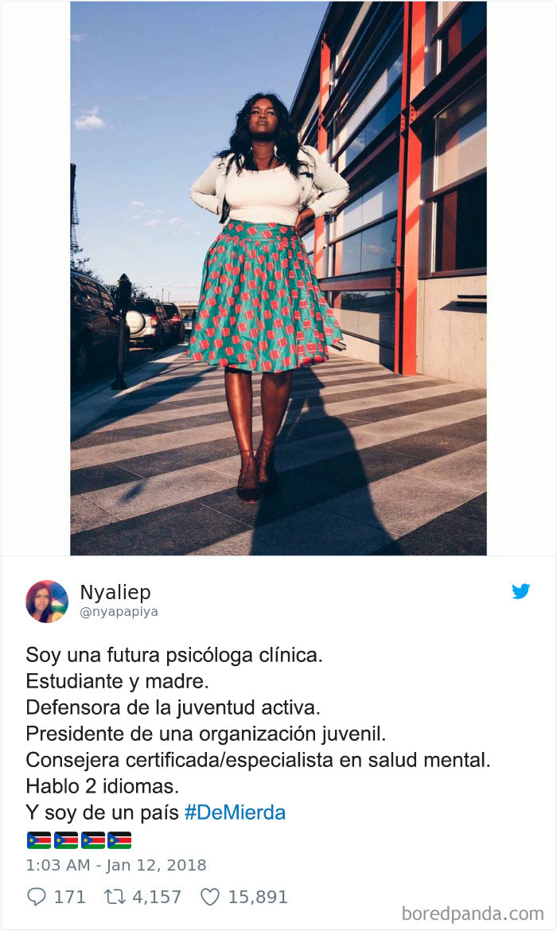Click the 171 replies count

[69, 897]
